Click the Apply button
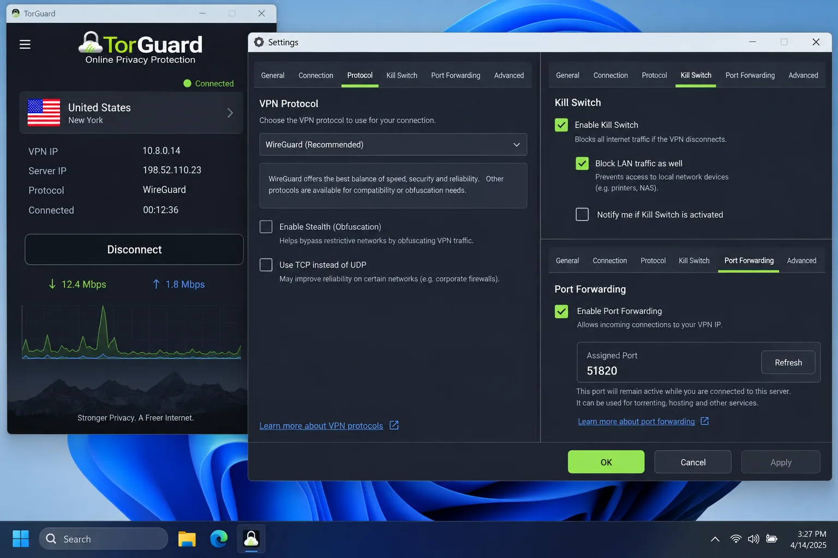838x558 pixels. pyautogui.click(x=781, y=462)
